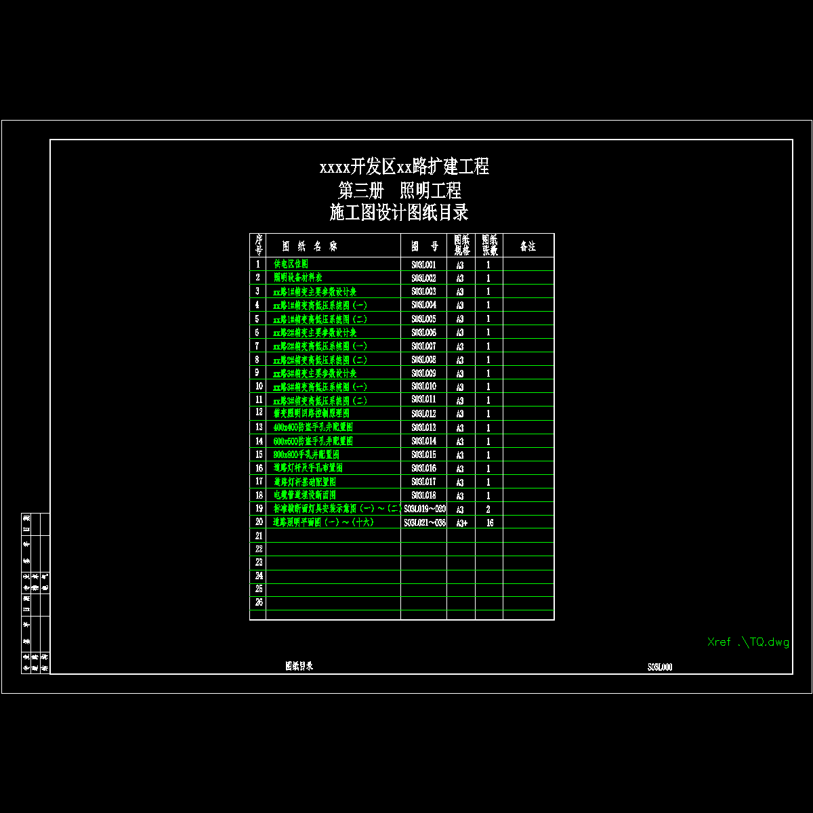
Task: Select sequence number '21' in the table
Action: click(x=259, y=536)
